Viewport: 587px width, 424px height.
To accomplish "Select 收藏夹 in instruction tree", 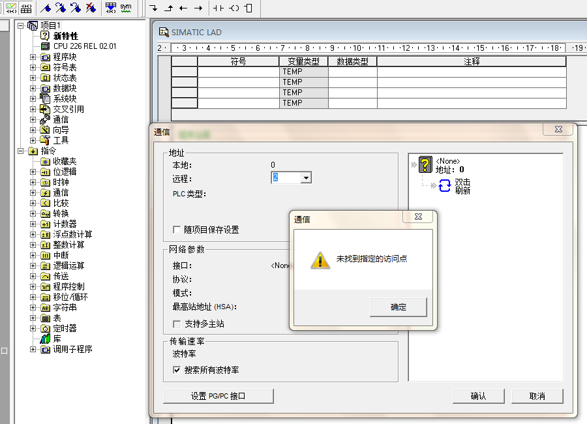I will 65,161.
